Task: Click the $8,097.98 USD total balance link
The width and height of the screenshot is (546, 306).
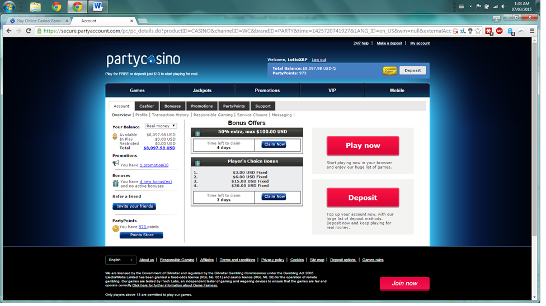Action: 159,148
